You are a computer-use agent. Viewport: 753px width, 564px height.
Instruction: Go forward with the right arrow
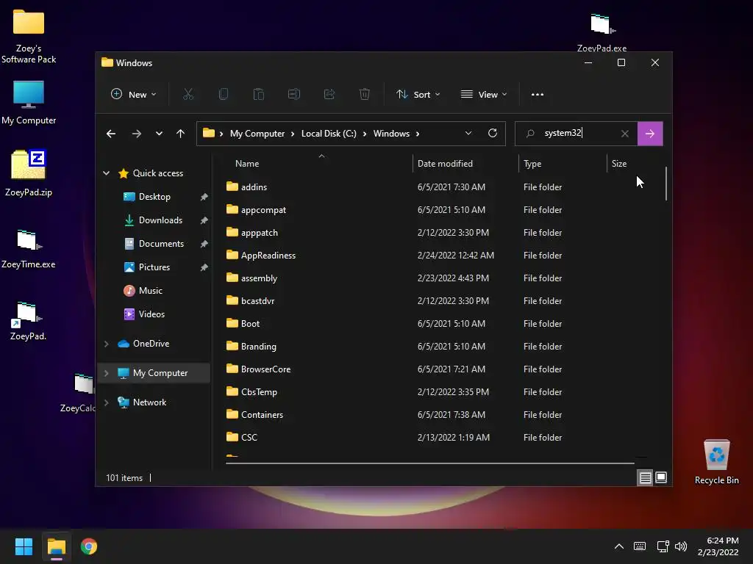pyautogui.click(x=136, y=134)
